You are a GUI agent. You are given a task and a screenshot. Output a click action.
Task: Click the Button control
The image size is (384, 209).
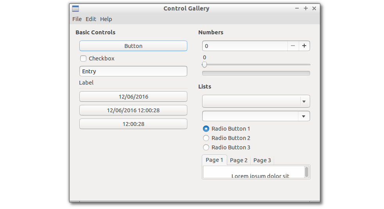pos(133,46)
